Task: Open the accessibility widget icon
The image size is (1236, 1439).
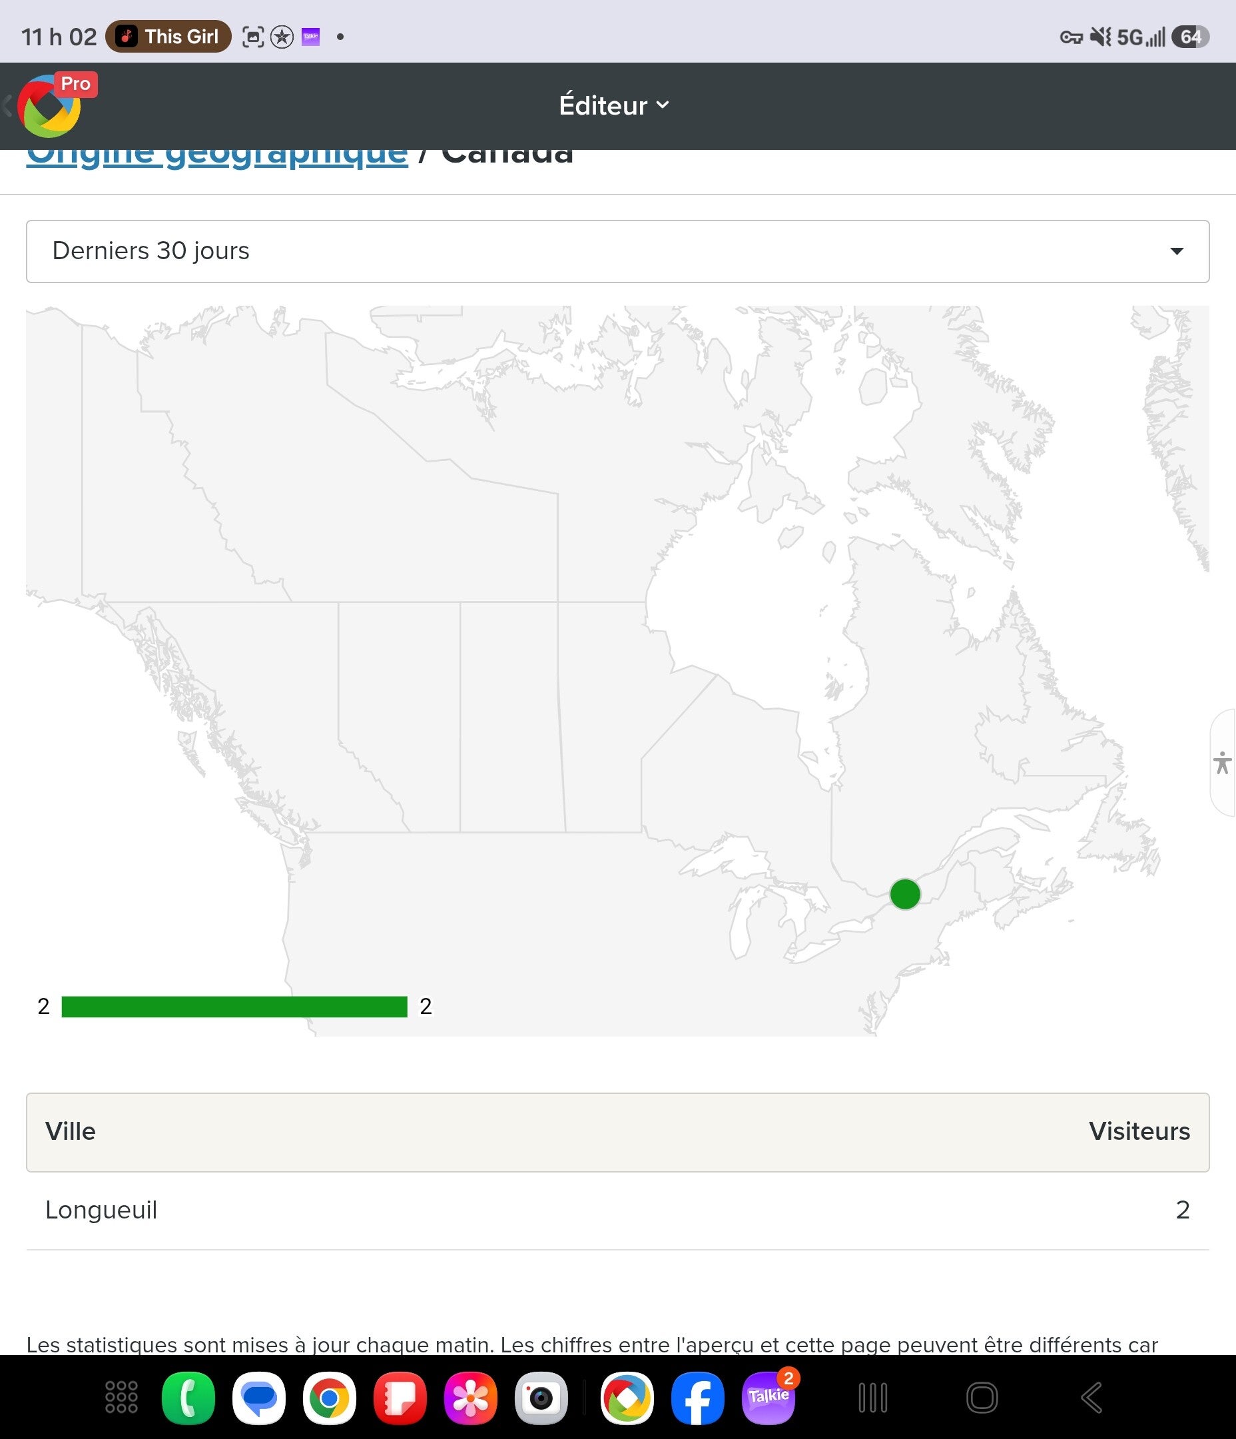Action: [1223, 763]
